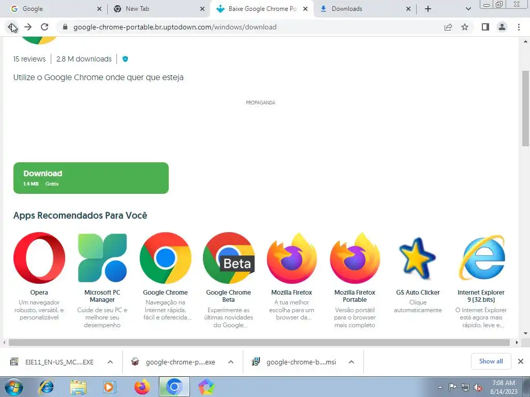
Task: Open the Internet Explorer 9 app icon
Action: tap(481, 258)
